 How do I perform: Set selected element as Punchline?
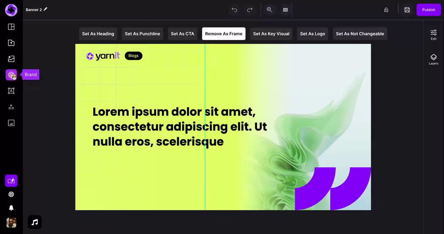click(142, 34)
